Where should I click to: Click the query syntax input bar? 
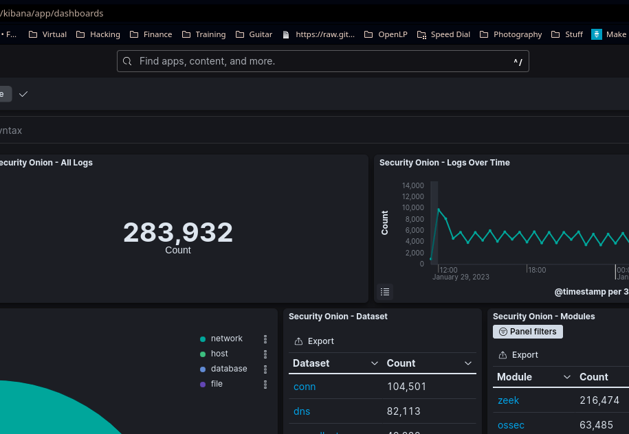pos(315,130)
